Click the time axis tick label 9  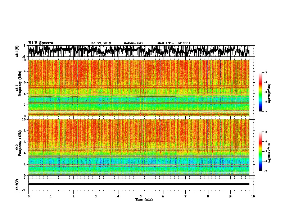230,196
